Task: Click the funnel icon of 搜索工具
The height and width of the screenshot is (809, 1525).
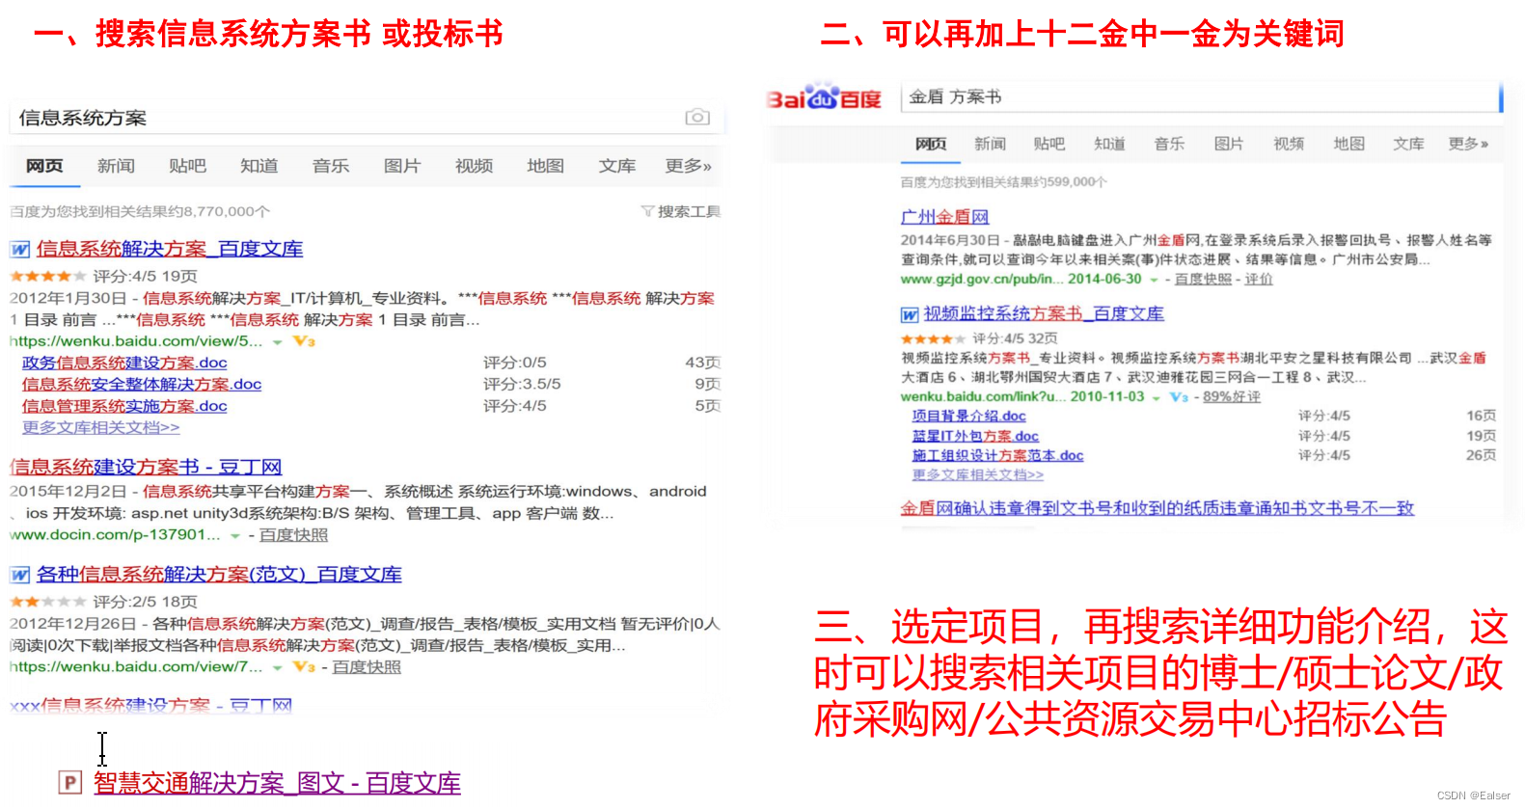Action: 647,211
